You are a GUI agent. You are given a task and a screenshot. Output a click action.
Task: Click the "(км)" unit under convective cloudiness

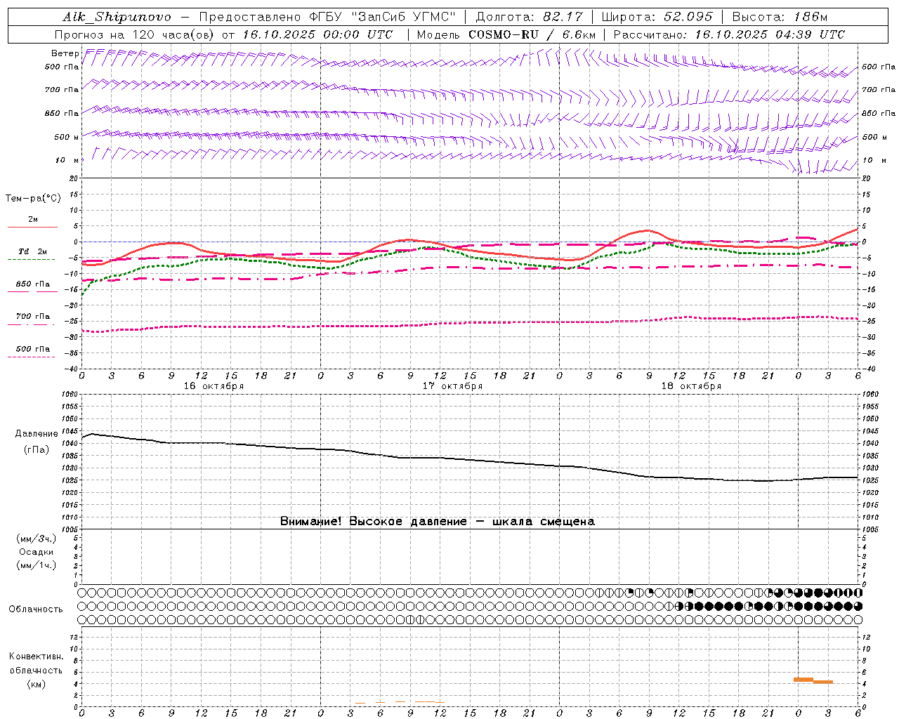36,684
